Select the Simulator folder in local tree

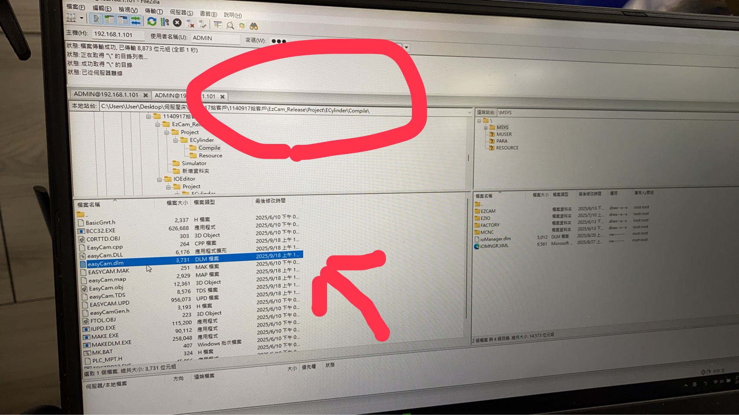(194, 163)
